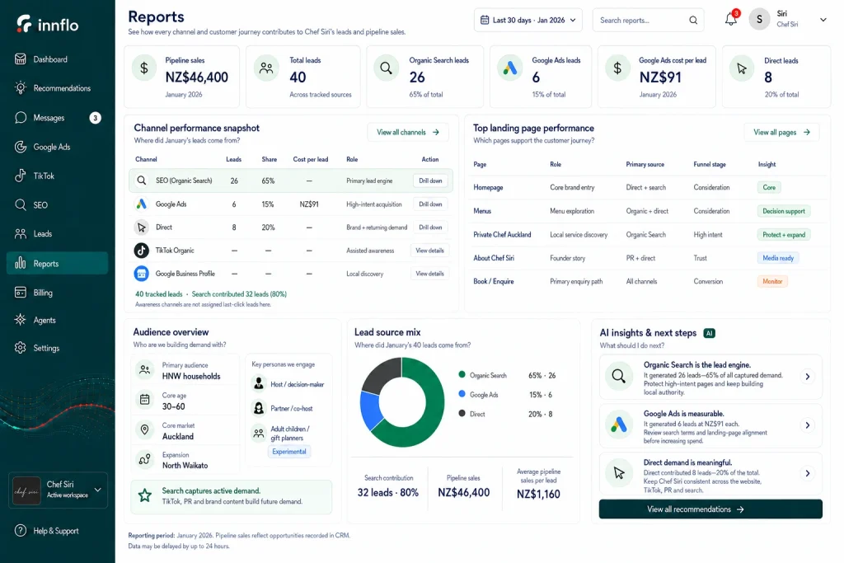Click the Expansion route icon
The width and height of the screenshot is (844, 563).
[x=144, y=459]
